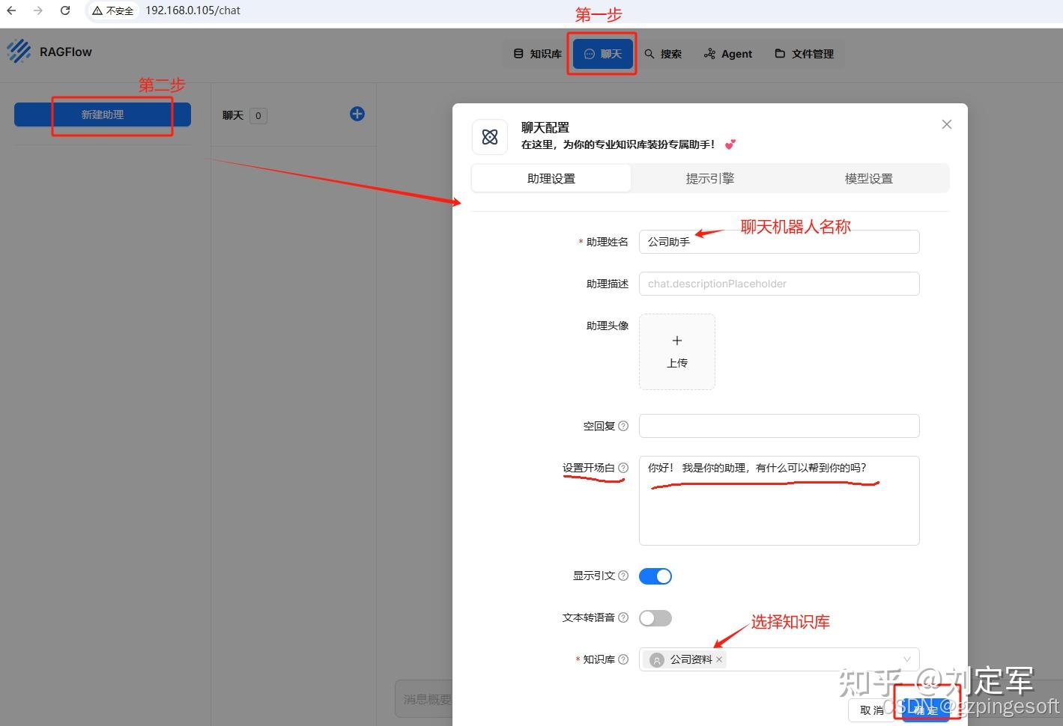Click the RAGFlow logo icon
Screen dimensions: 1063x726
click(x=19, y=52)
